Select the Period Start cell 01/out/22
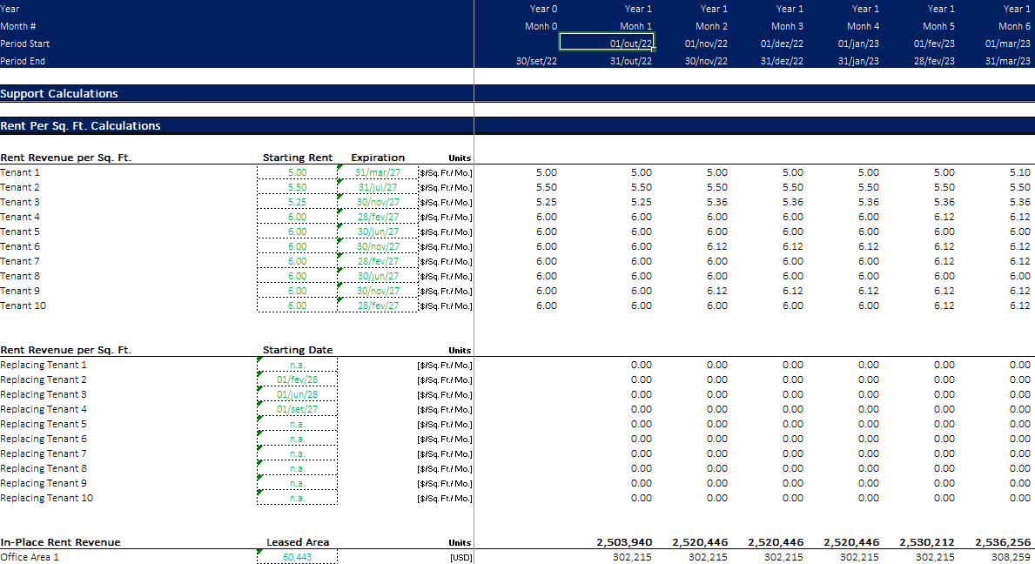Screen dimensions: 1035x564 (607, 43)
